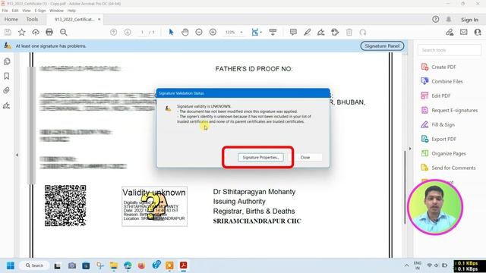
Task: Open the zoom level dropdown
Action: [234, 32]
